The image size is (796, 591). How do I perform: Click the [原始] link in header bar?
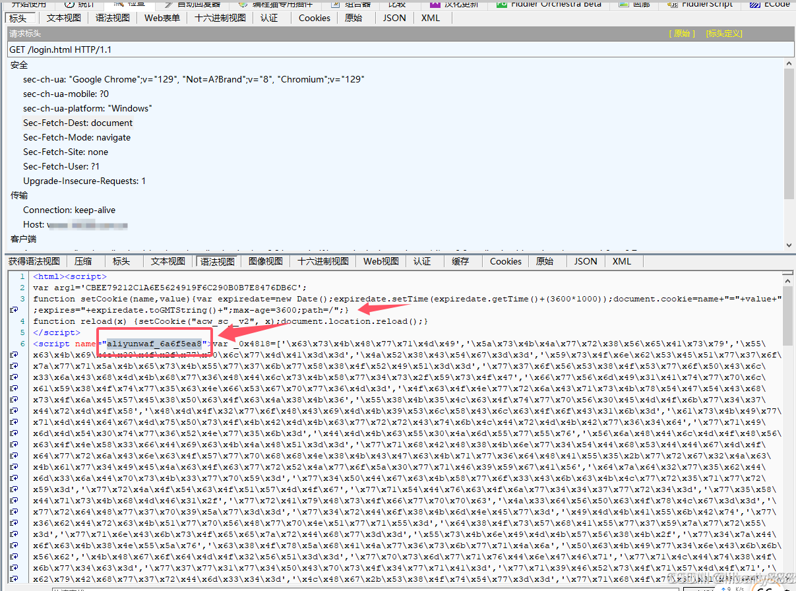pos(682,34)
